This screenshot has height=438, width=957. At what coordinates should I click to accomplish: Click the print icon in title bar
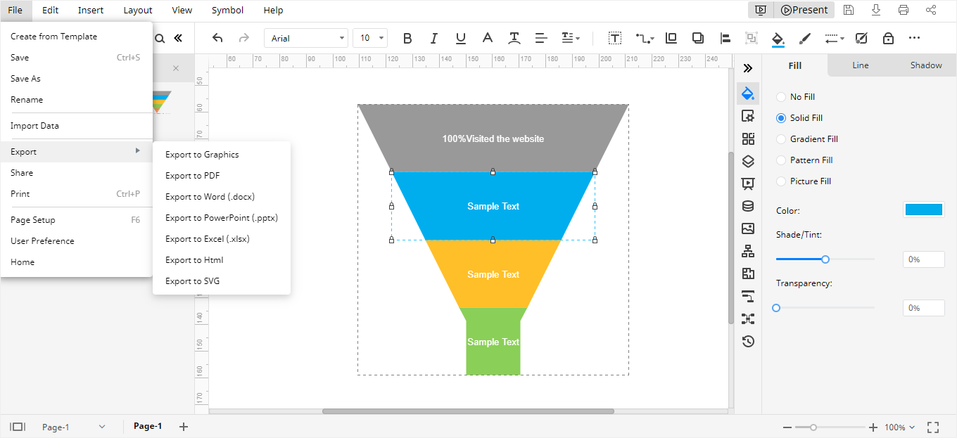point(904,10)
